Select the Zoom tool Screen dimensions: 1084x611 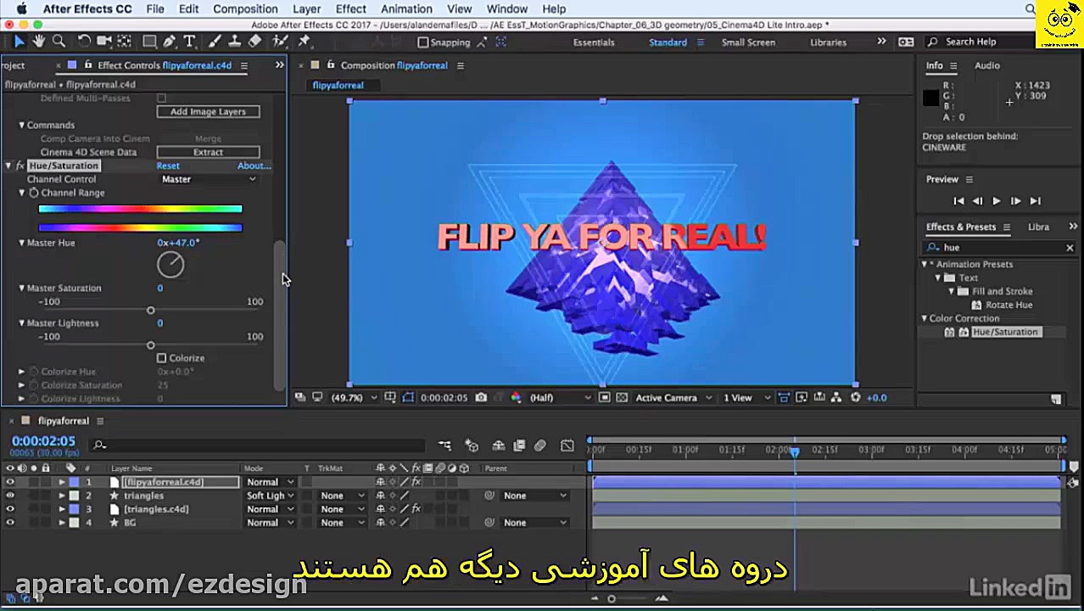[59, 41]
